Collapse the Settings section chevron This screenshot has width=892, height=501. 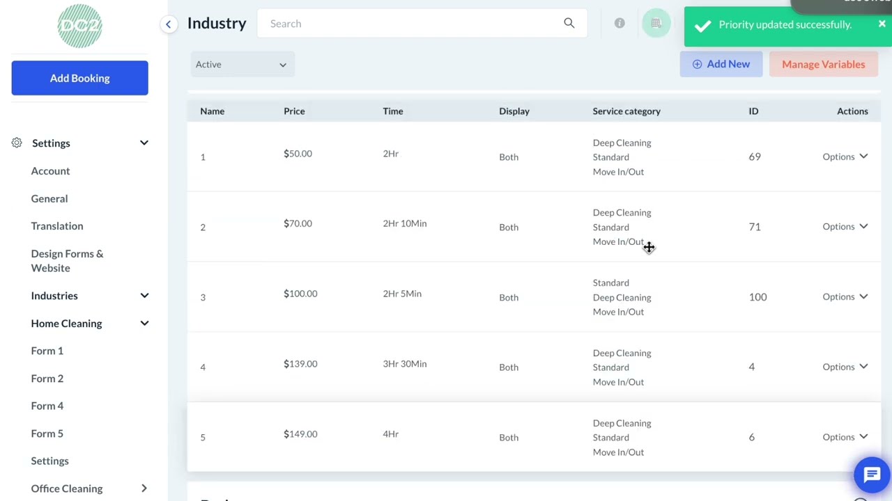coord(144,143)
